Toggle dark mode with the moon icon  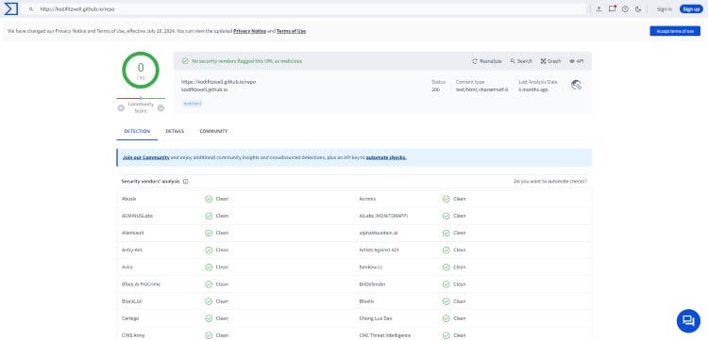click(638, 9)
